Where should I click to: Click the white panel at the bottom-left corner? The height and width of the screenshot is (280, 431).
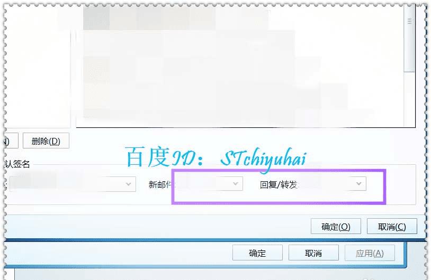10,274
